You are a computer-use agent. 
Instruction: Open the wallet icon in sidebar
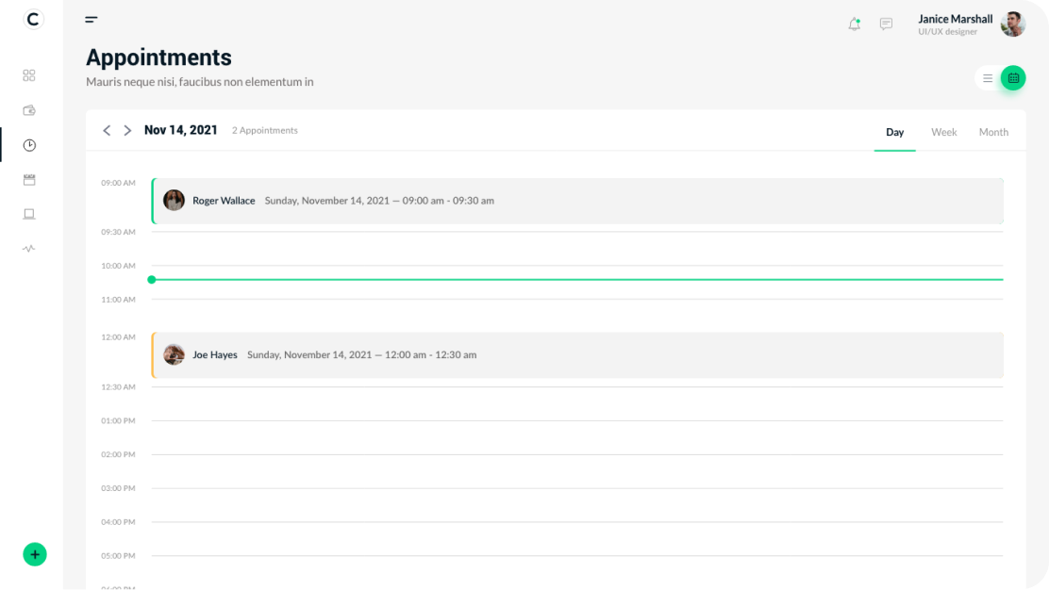29,110
